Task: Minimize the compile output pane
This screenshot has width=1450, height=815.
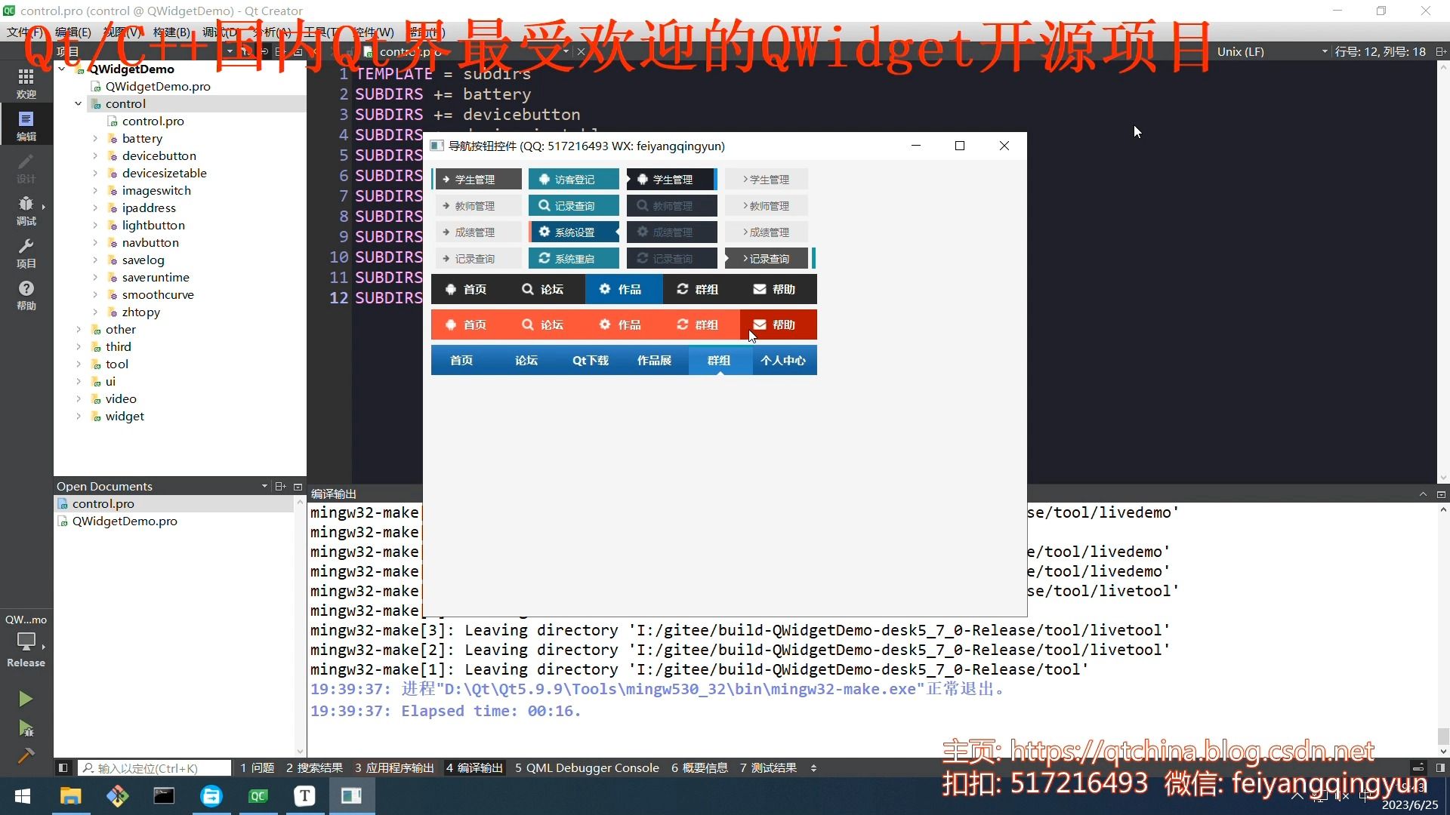Action: click(x=1441, y=494)
